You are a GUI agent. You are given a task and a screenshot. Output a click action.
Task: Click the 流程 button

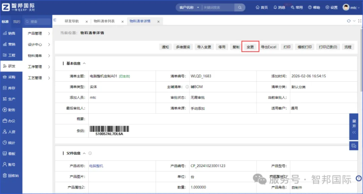348,47
